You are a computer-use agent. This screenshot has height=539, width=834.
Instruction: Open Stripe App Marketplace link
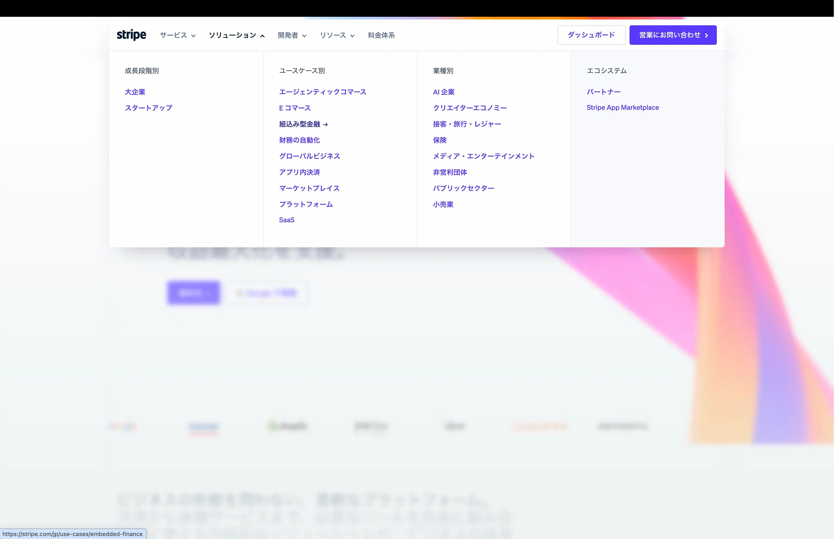[x=623, y=107]
